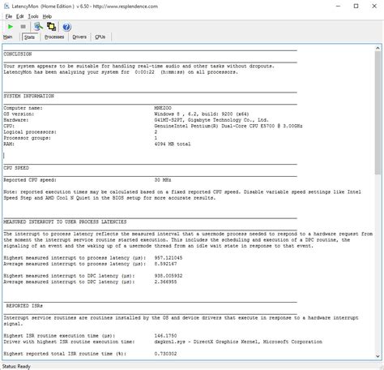Click the highest ISR routine execution time value 146.1750

165,336
